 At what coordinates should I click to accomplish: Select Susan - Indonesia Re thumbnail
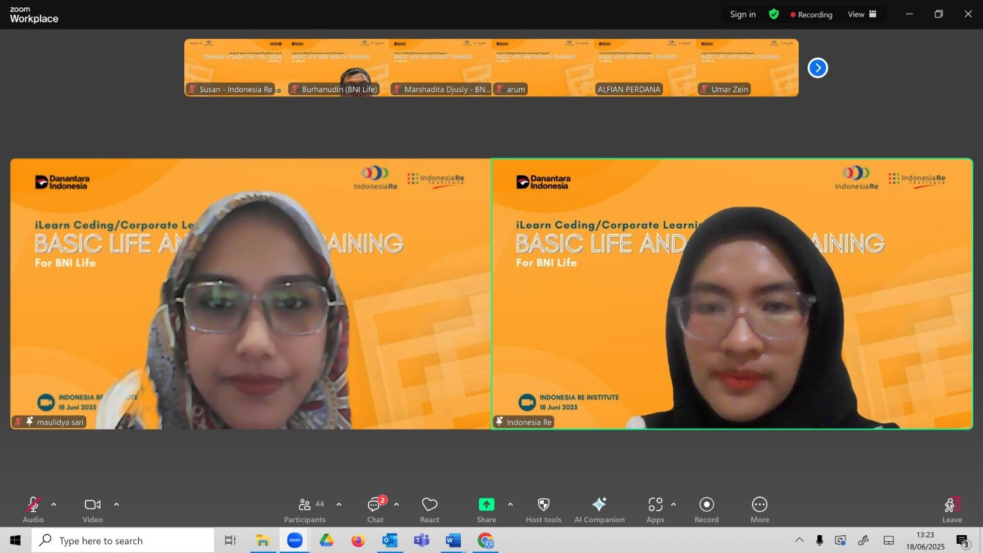click(x=236, y=68)
